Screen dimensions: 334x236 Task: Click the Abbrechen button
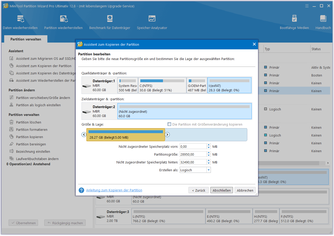click(x=245, y=190)
